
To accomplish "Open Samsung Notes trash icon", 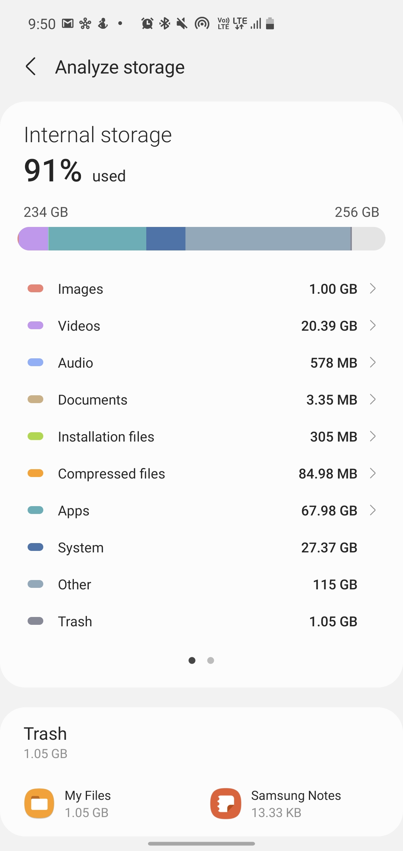I will (x=225, y=803).
